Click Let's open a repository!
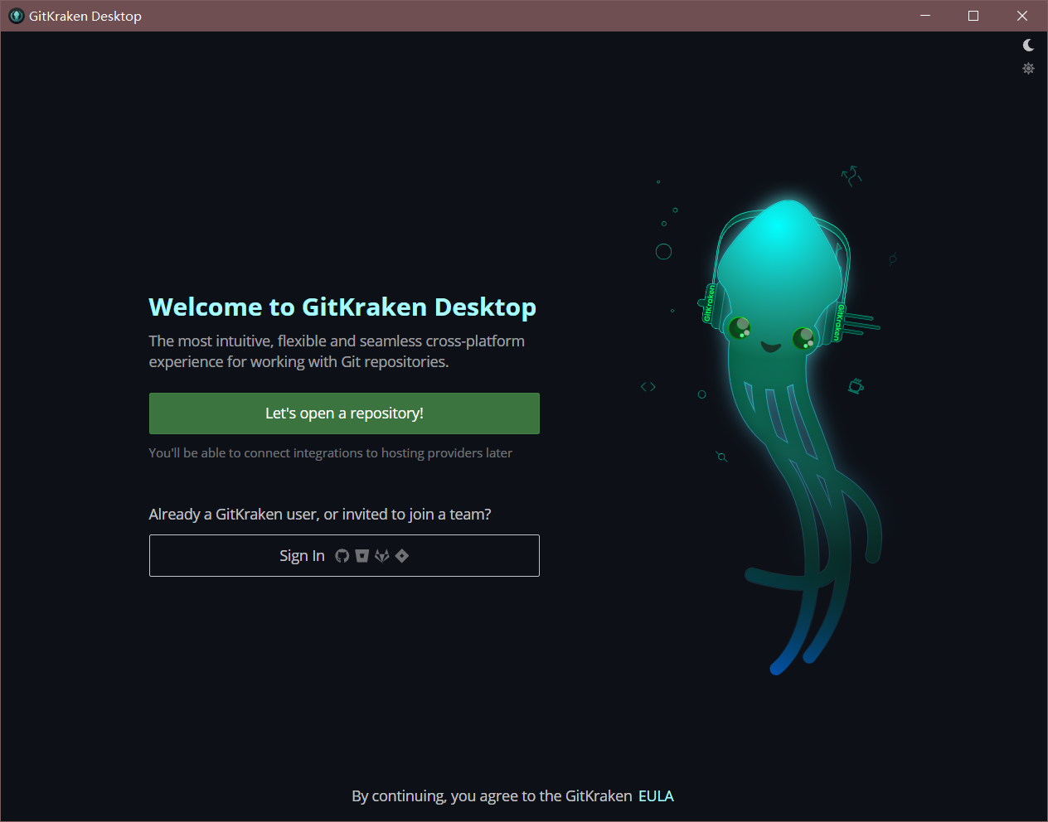 [x=344, y=413]
